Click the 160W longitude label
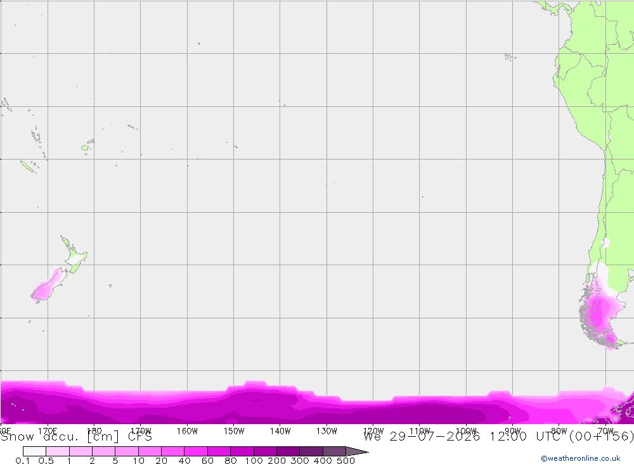 click(x=187, y=431)
